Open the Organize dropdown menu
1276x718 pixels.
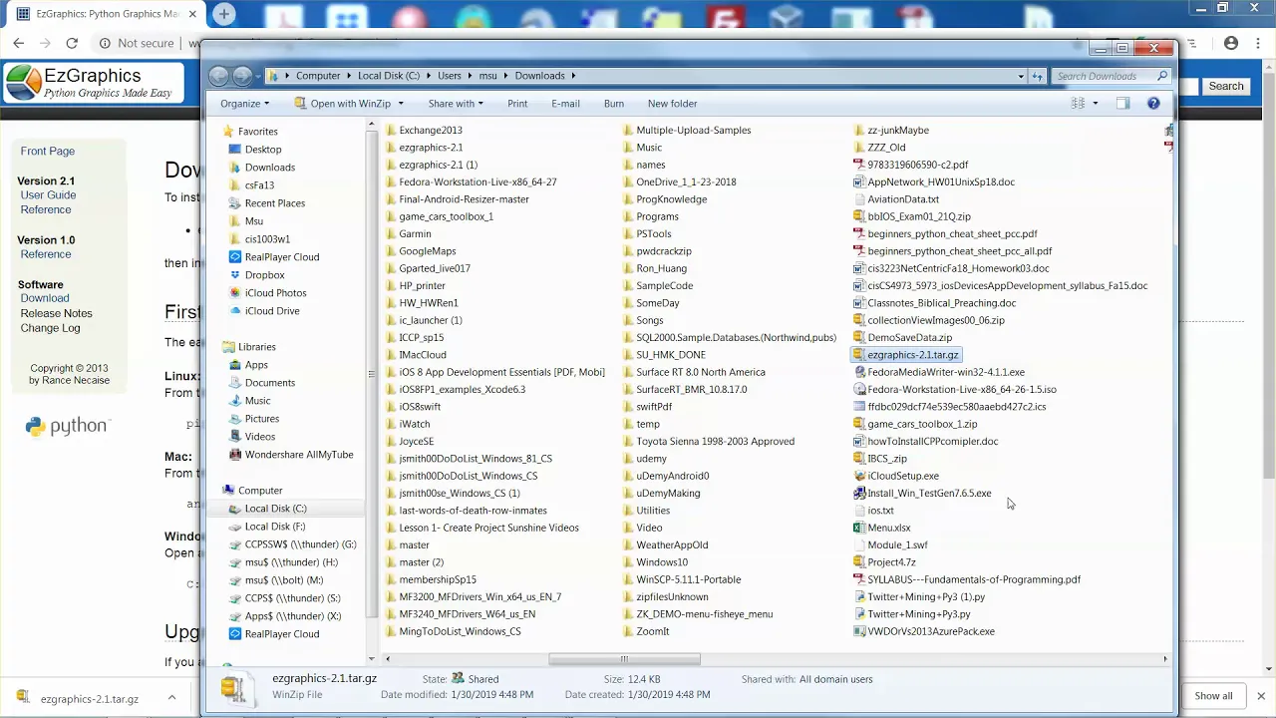pyautogui.click(x=245, y=104)
